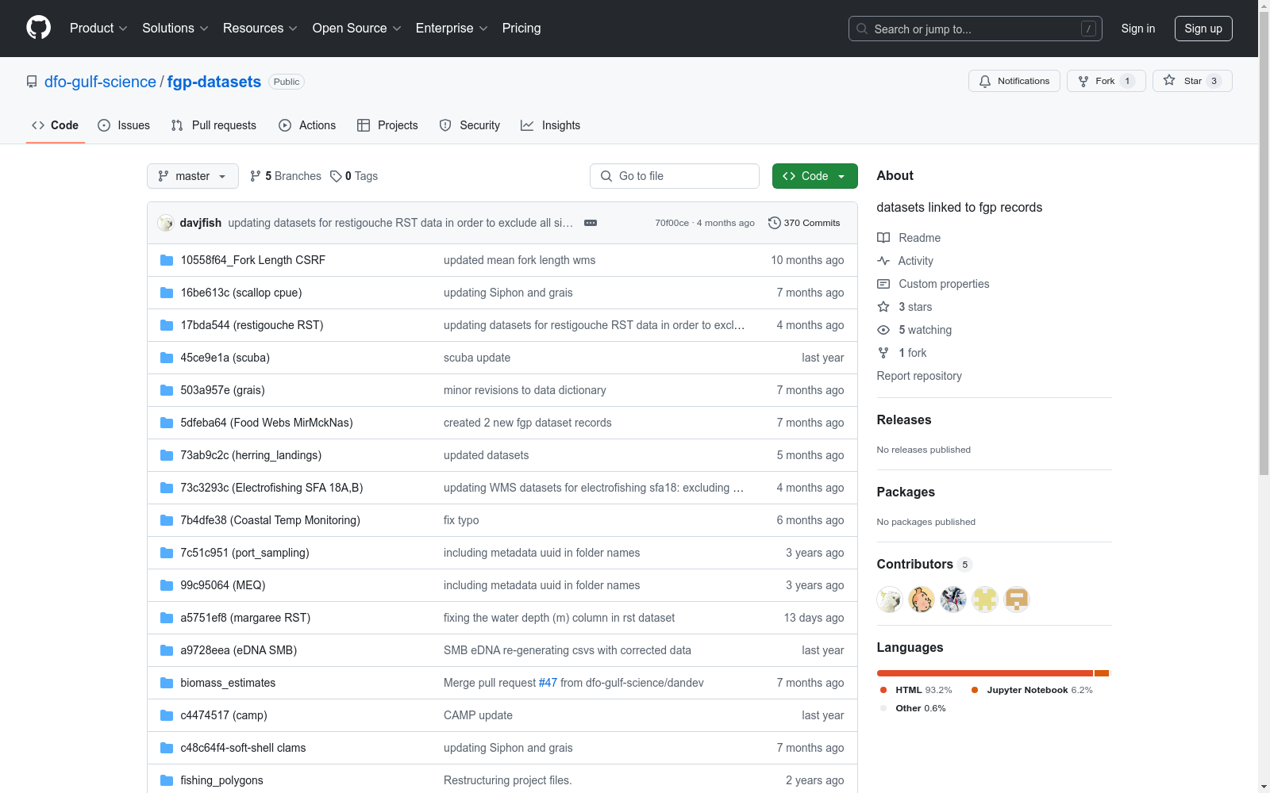Click the Jupyter Notebook language bar segment
The height and width of the screenshot is (793, 1270).
coord(1101,673)
